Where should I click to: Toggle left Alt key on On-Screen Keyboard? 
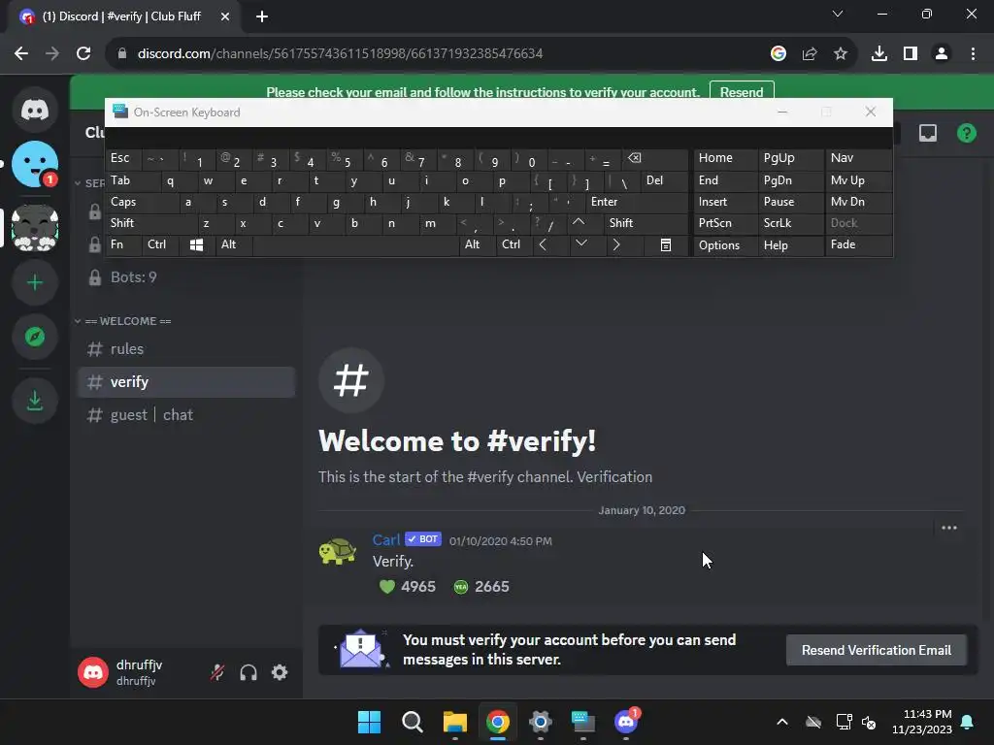pyautogui.click(x=234, y=245)
